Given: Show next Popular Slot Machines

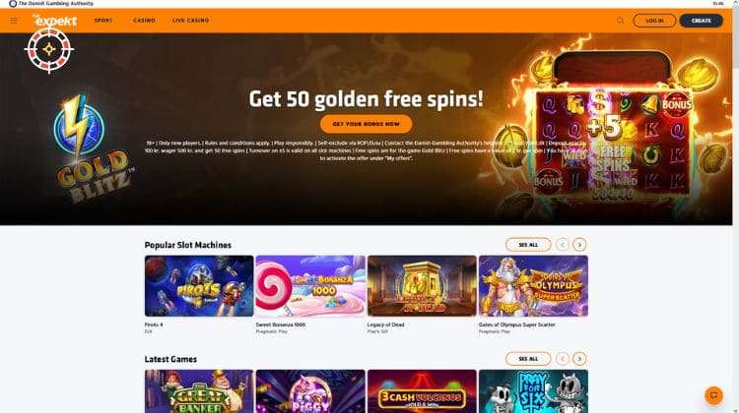Looking at the screenshot, I should point(579,245).
